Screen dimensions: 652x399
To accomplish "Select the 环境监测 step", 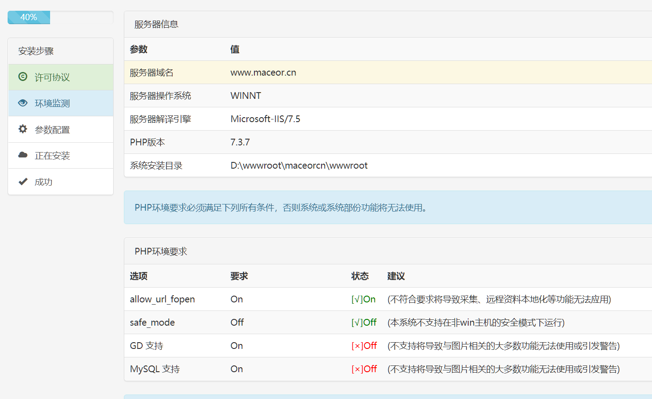I will [61, 103].
